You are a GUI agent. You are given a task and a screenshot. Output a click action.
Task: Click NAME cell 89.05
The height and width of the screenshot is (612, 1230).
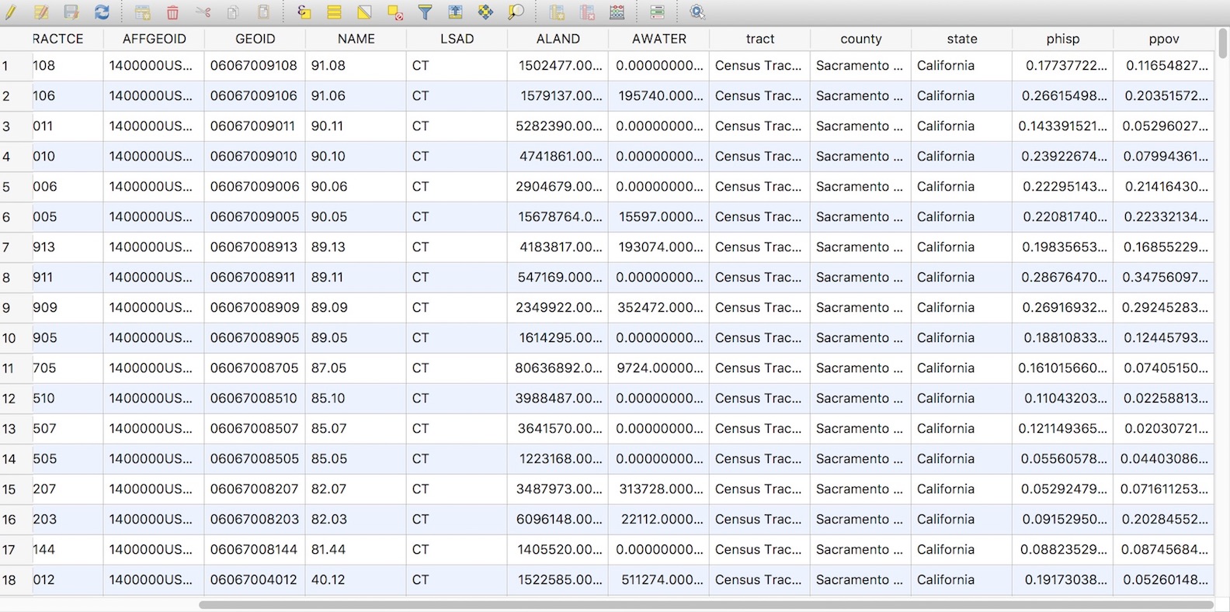pyautogui.click(x=356, y=338)
